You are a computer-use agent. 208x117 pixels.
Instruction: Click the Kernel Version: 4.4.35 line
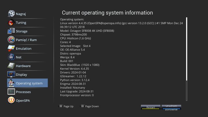[x=74, y=69]
